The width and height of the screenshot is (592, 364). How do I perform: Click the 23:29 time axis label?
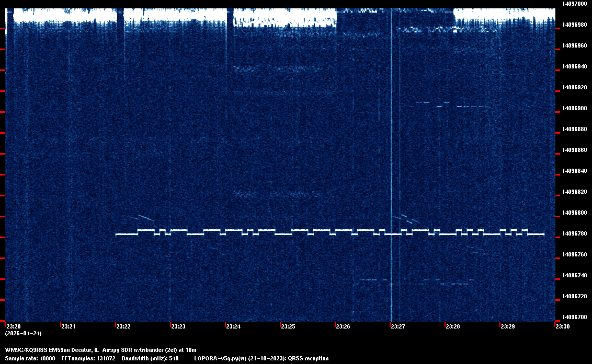508,326
